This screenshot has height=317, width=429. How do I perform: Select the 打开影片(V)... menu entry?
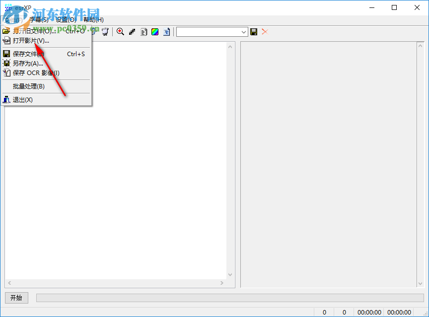46,41
